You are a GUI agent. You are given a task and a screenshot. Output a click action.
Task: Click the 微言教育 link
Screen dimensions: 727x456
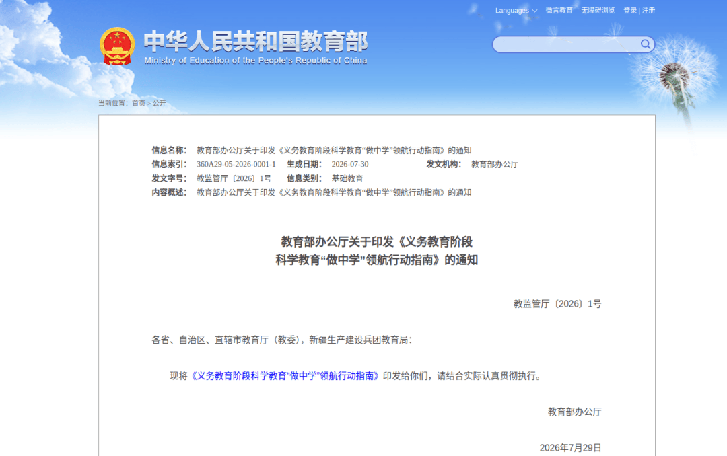coord(559,11)
